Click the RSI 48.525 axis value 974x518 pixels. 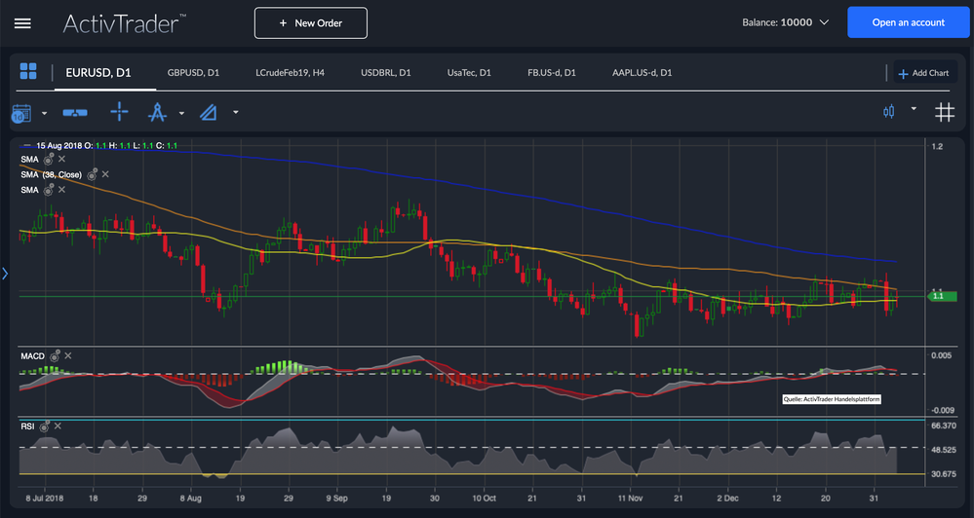tap(944, 450)
